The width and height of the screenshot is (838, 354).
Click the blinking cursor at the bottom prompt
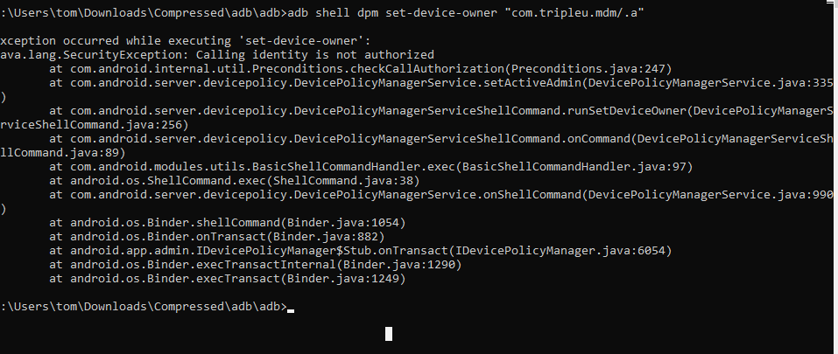291,309
